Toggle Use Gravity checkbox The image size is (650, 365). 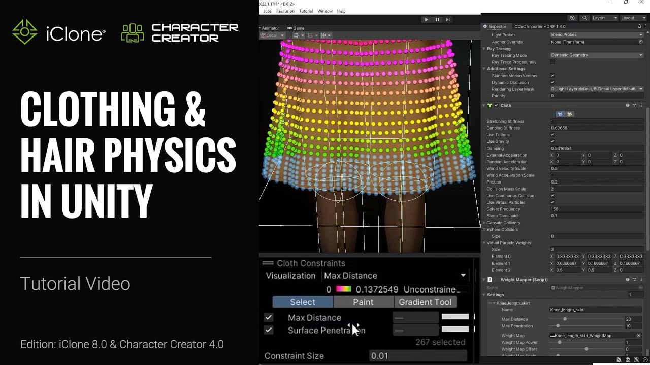(552, 141)
